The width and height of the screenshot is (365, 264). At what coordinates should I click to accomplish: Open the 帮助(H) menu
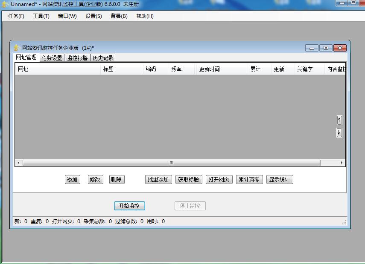[x=145, y=16]
